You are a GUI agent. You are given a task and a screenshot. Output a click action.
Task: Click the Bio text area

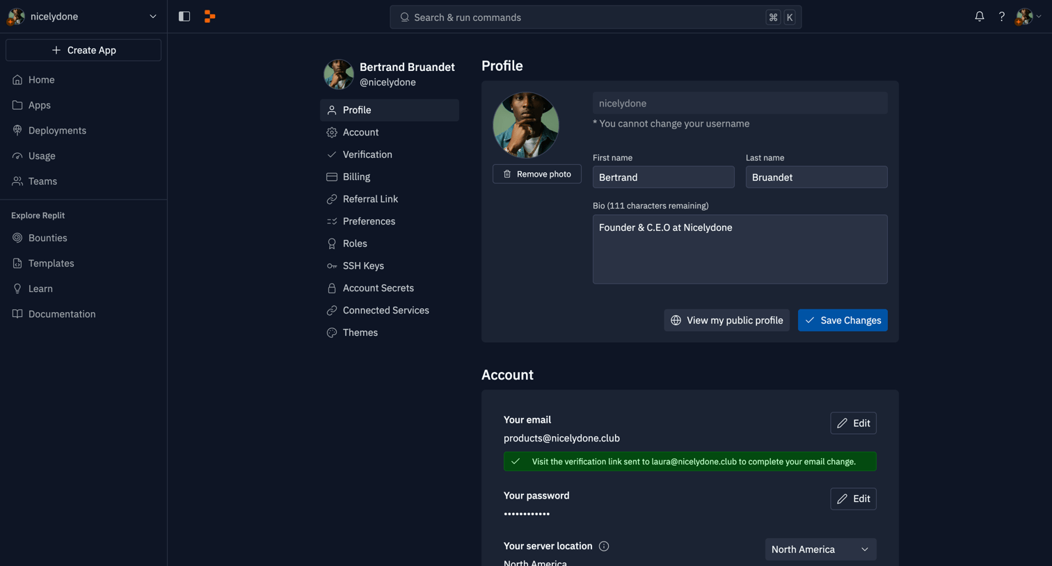(740, 249)
